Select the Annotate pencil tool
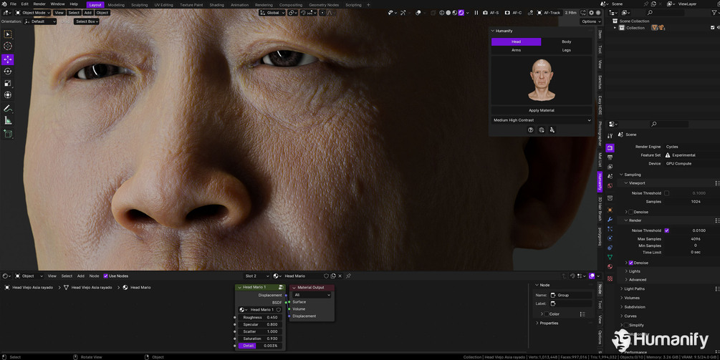The width and height of the screenshot is (720, 360). click(8, 109)
